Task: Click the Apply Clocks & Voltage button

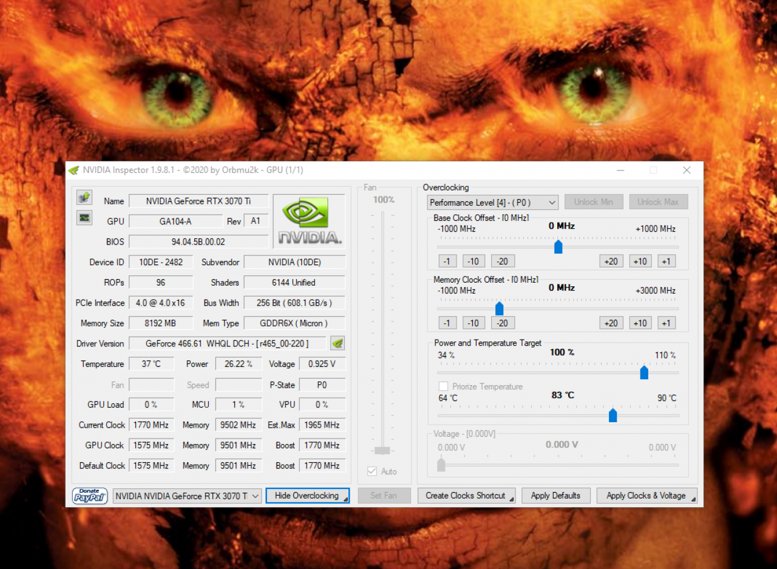Action: coord(646,496)
